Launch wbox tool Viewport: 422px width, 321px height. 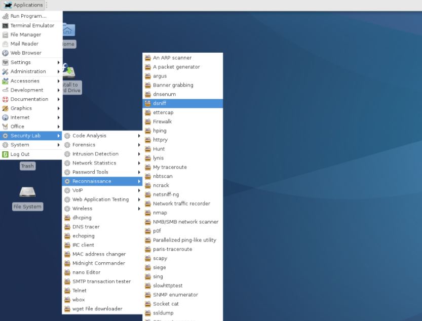pos(102,300)
